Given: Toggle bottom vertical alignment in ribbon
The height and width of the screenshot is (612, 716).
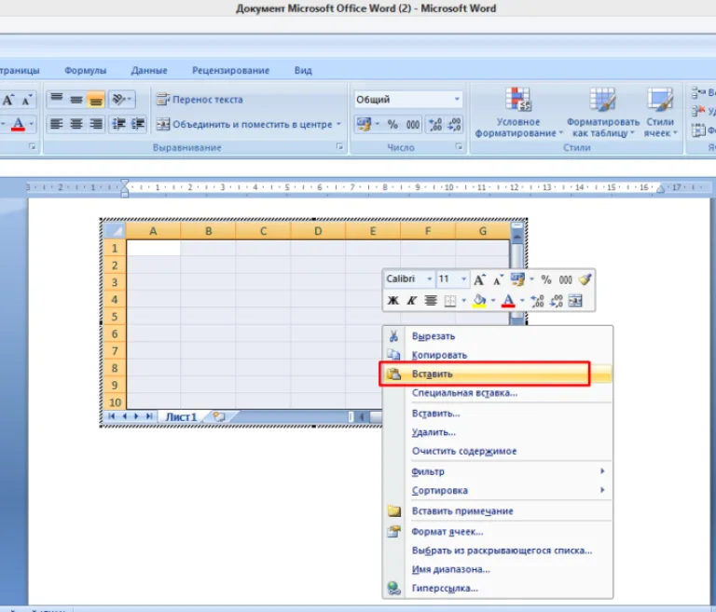Looking at the screenshot, I should pos(96,100).
